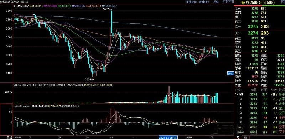Switch to the 权 tab at panel bottom

tap(245, 137)
